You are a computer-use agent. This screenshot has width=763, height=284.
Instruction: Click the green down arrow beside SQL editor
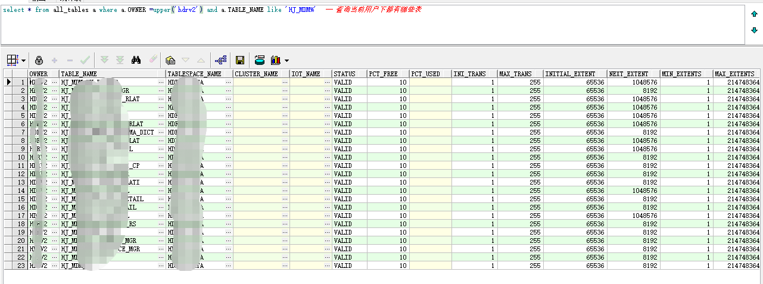754,30
